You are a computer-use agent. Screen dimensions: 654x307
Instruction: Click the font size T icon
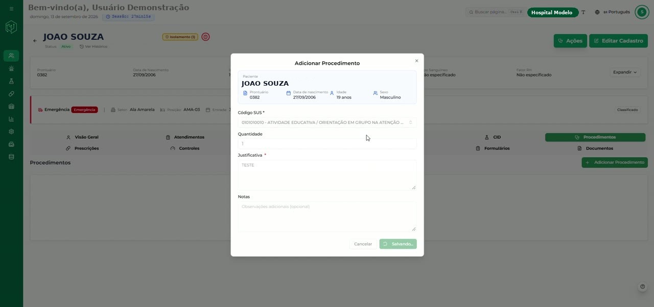[x=583, y=12]
